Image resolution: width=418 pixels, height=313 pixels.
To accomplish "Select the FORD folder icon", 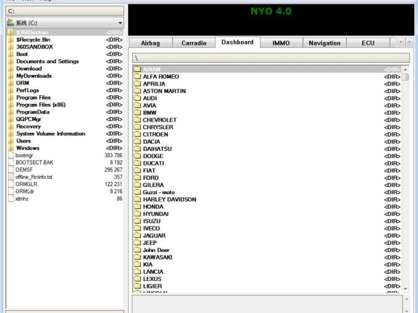I will click(137, 178).
